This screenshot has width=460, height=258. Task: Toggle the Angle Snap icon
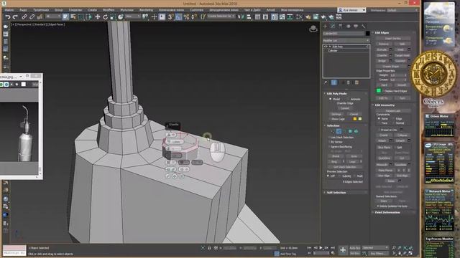178,17
